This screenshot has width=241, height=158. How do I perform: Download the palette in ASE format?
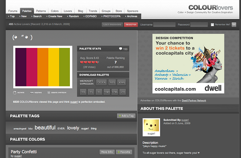coord(83,92)
